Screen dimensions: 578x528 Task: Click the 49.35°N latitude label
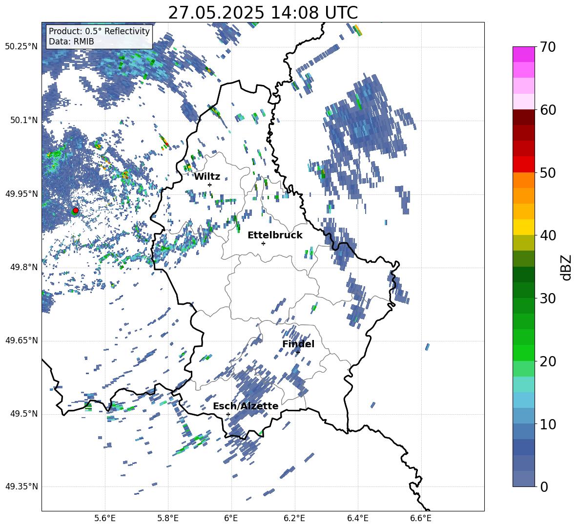point(21,486)
